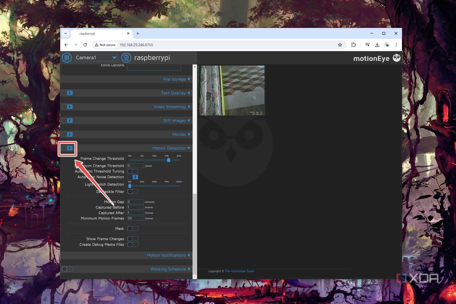Collapse the Motion Detection section
This screenshot has width=456, height=304.
171,148
